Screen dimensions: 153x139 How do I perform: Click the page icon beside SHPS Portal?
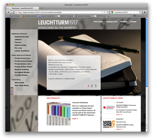click(x=95, y=16)
